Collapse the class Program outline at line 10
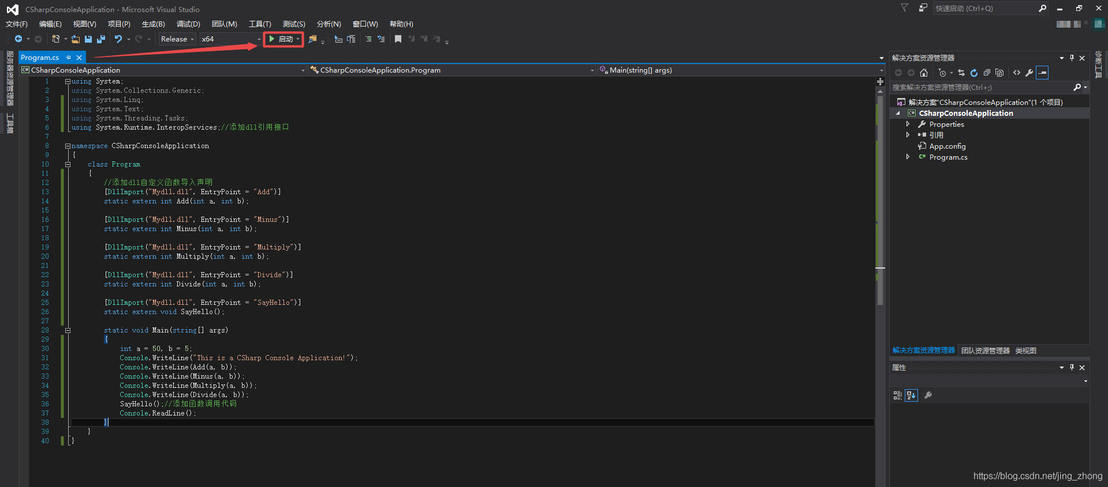Image resolution: width=1108 pixels, height=487 pixels. coord(68,165)
